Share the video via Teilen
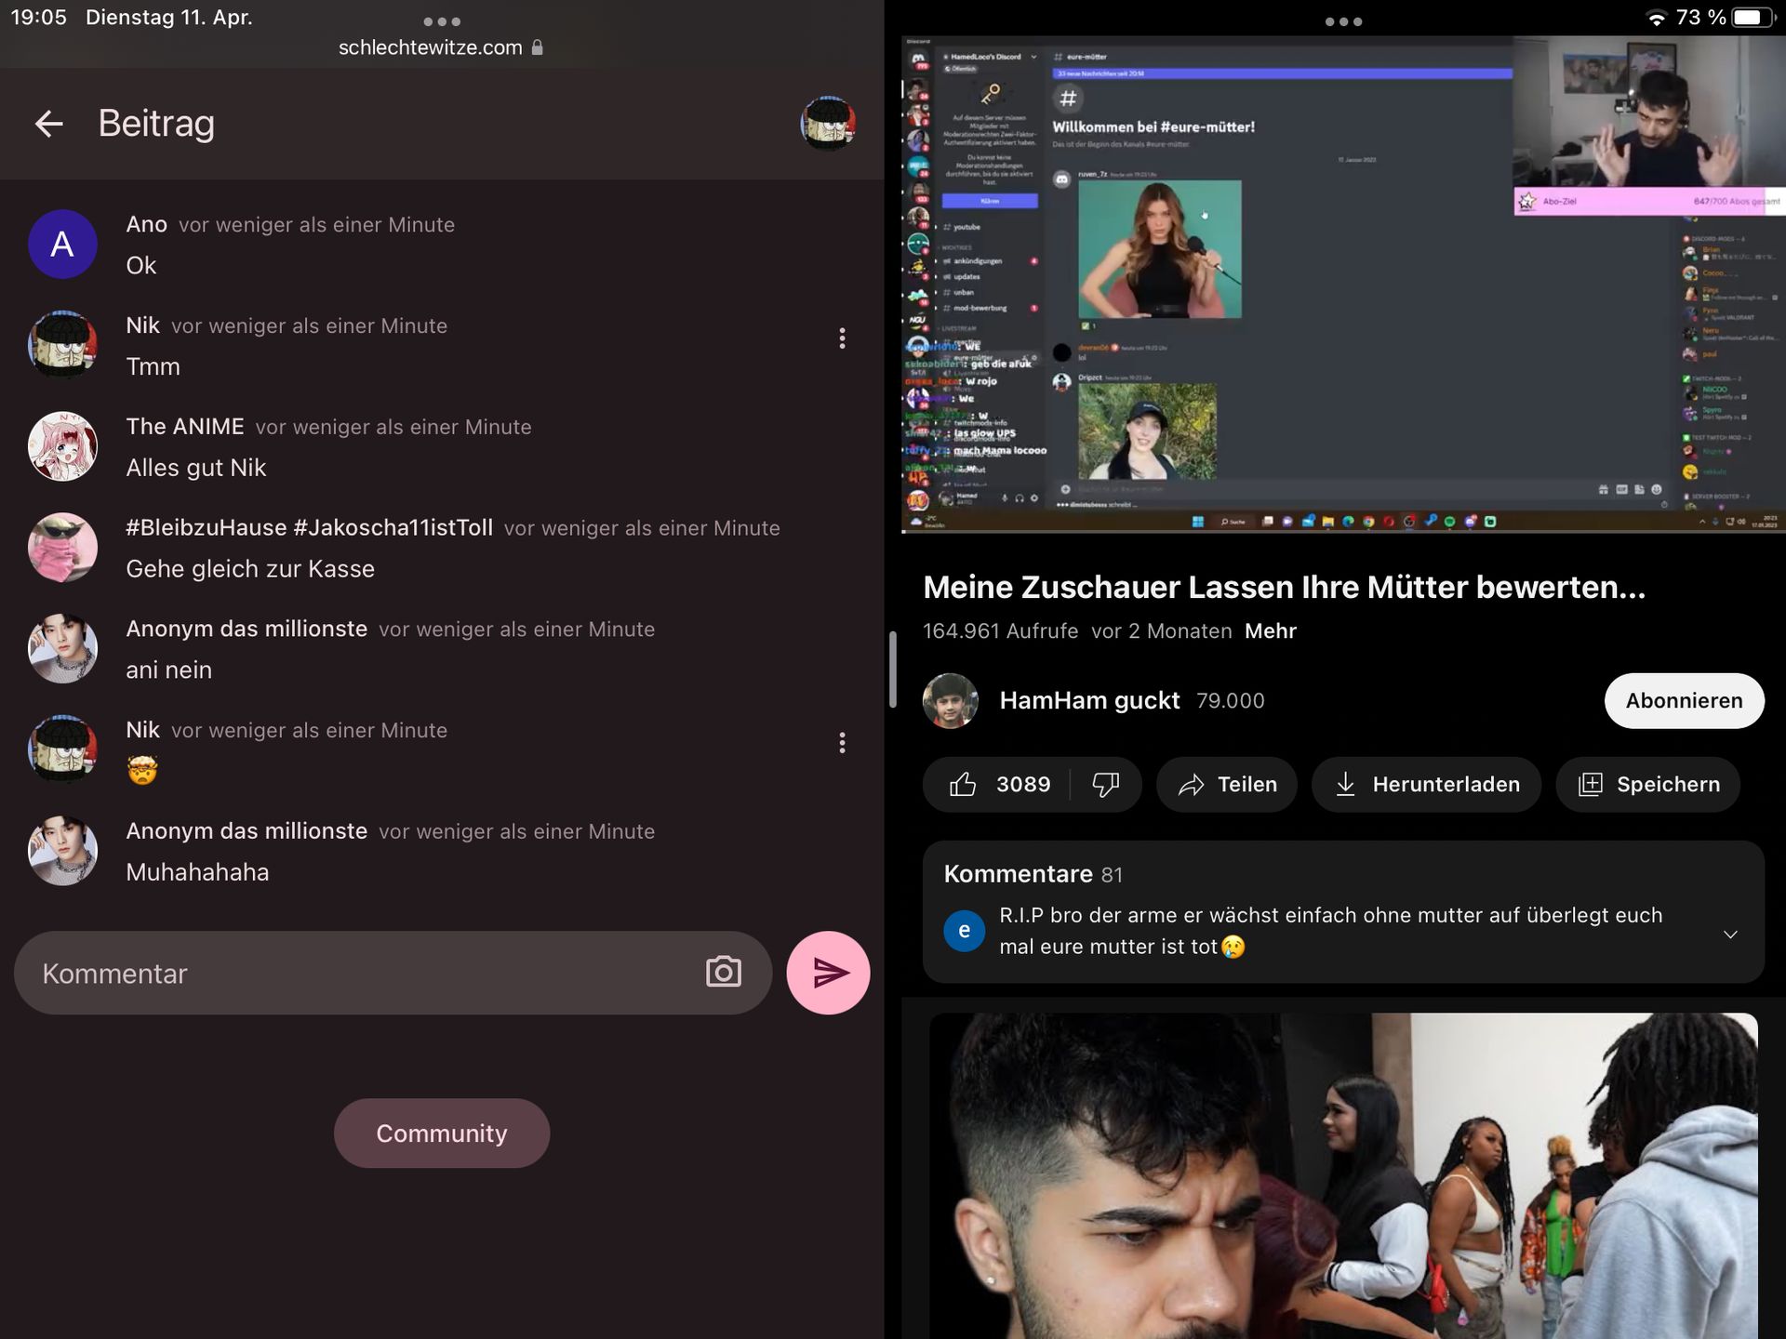 1227,785
